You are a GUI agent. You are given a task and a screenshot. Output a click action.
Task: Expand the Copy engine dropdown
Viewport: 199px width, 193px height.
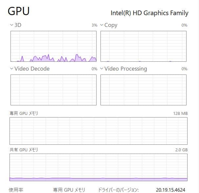[x=102, y=25]
